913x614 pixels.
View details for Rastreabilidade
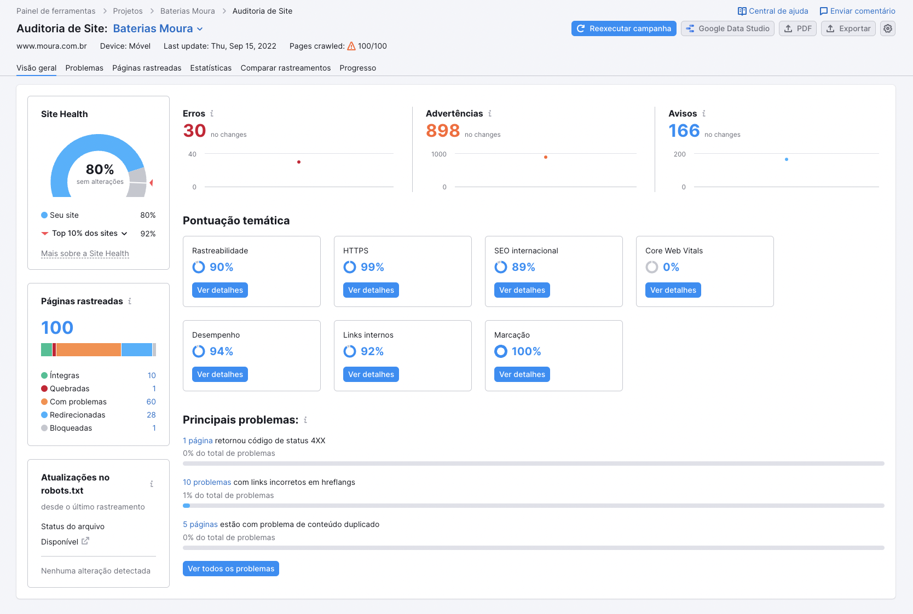click(x=220, y=290)
